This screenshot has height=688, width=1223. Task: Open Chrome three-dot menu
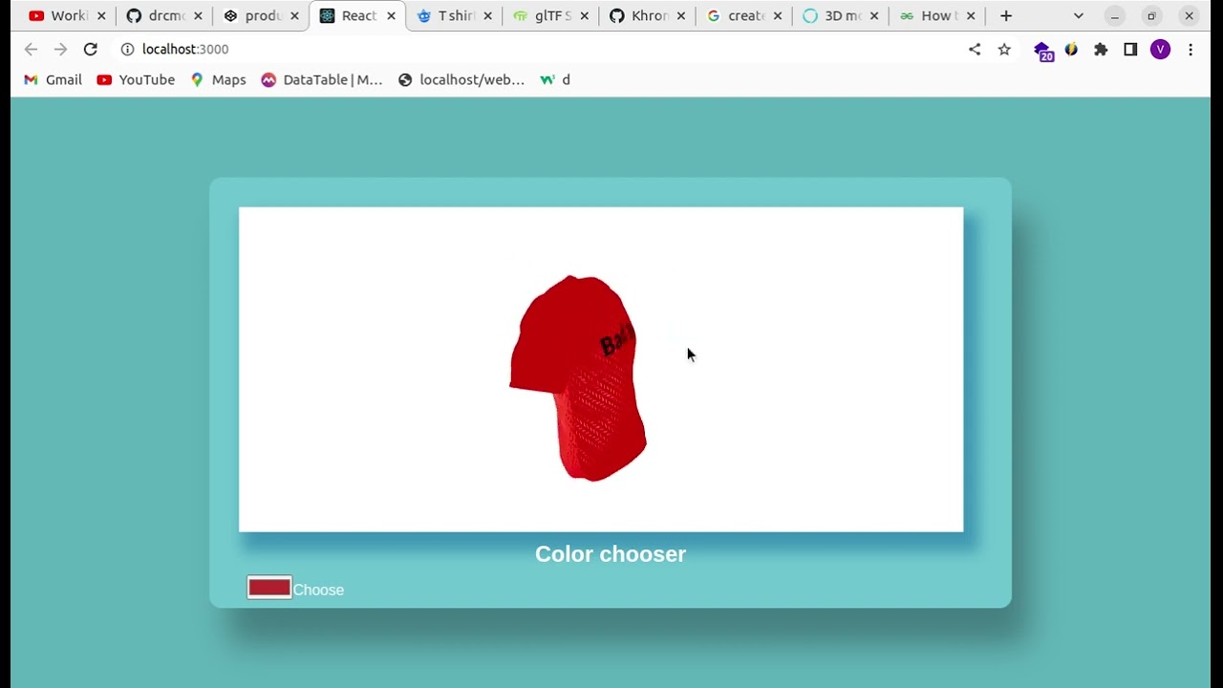point(1191,50)
